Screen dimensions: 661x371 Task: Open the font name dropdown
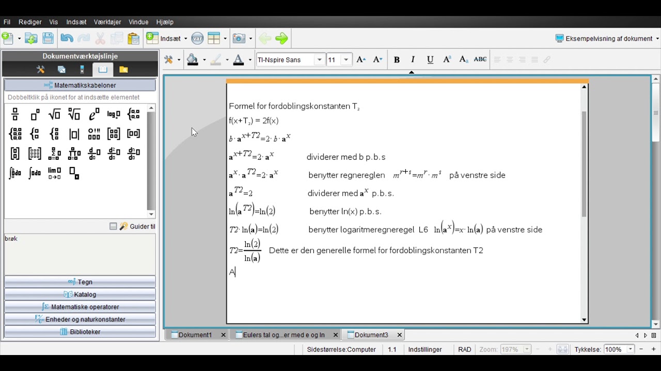(320, 60)
